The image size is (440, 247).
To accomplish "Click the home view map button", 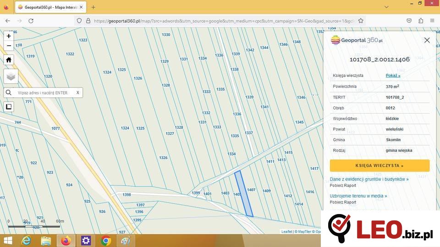I will (x=9, y=60).
